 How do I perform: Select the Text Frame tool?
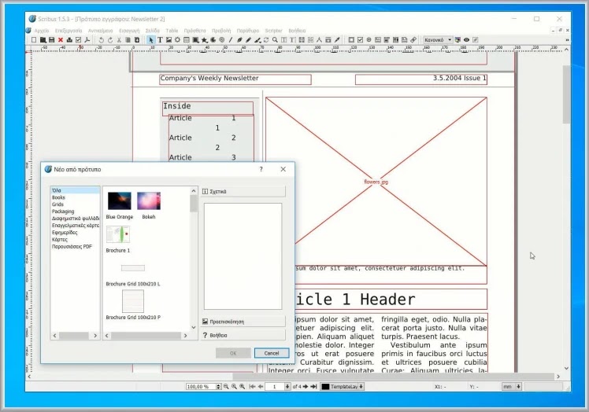(160, 40)
